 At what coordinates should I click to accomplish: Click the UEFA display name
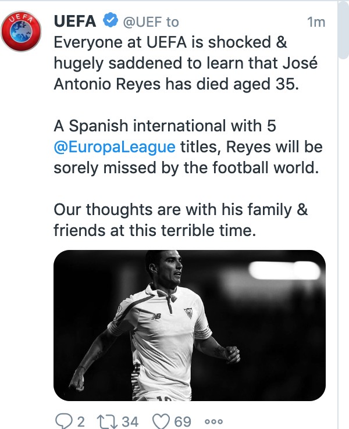click(76, 22)
